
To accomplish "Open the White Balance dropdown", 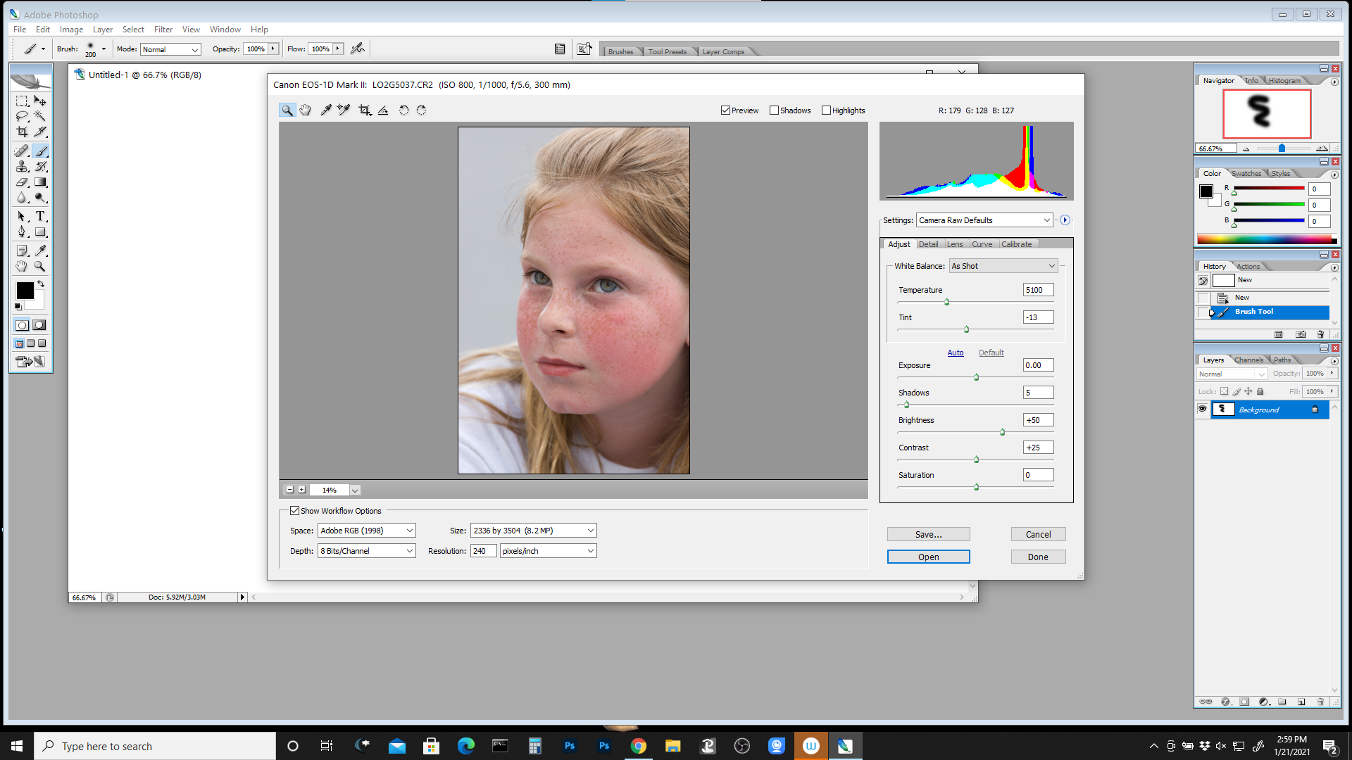I will pyautogui.click(x=1003, y=266).
